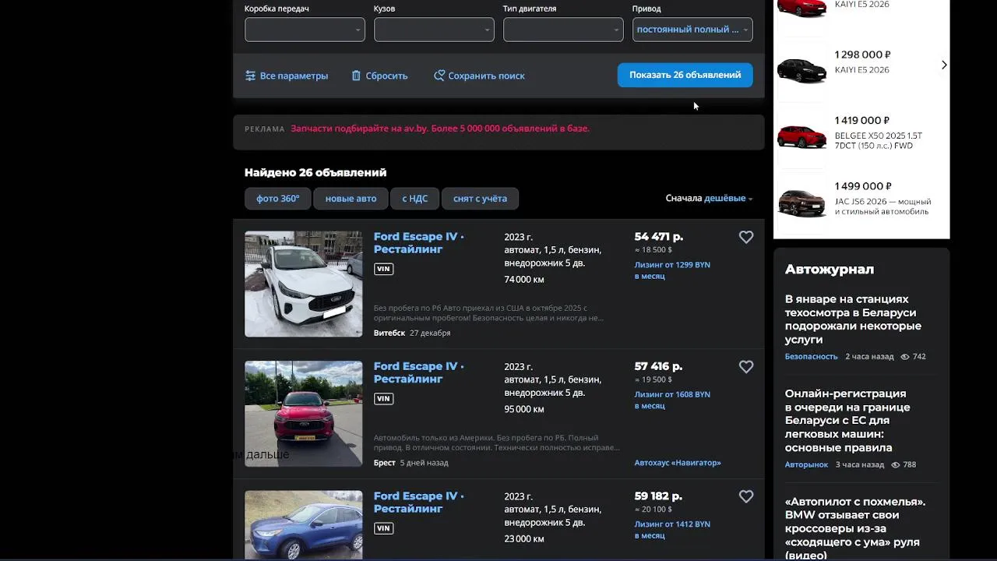View the white Ford Escape photo
Screen dimensions: 997x561
(303, 284)
